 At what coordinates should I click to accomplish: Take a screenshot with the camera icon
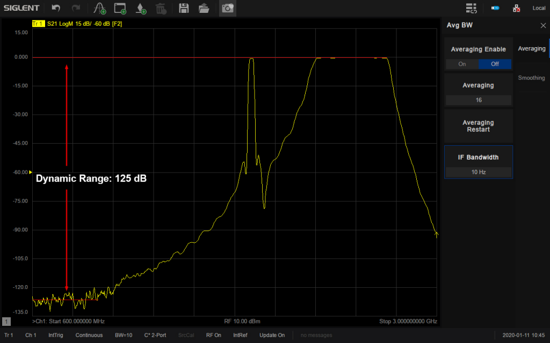(x=227, y=8)
